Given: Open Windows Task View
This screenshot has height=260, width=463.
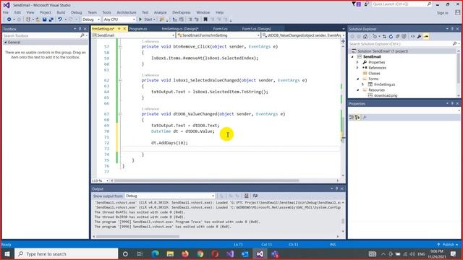Looking at the screenshot, I should (x=140, y=253).
